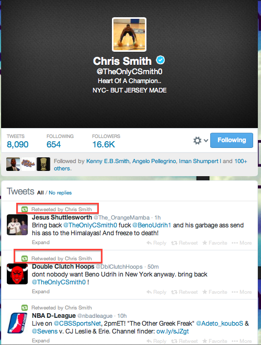Viewport: 261px width, 345px height.
Task: Expand the Jesus Shuttlesworth tweet
Action: click(41, 242)
